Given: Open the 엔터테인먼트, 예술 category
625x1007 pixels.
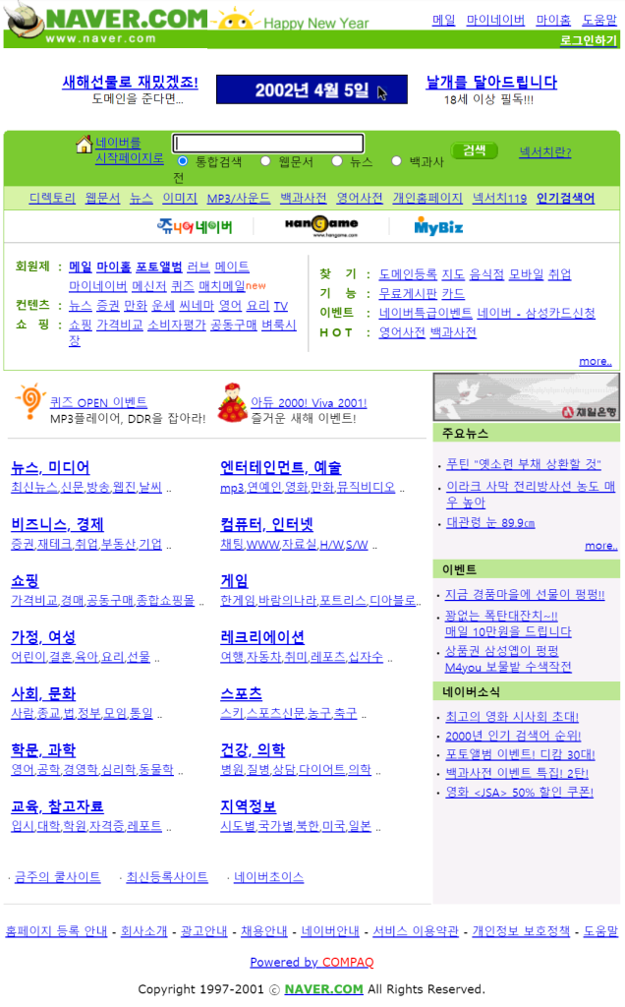Looking at the screenshot, I should [280, 467].
